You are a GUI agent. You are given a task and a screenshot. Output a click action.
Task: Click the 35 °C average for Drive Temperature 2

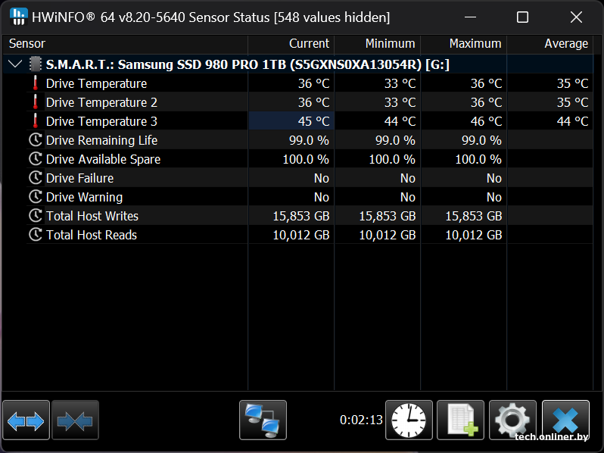[572, 102]
